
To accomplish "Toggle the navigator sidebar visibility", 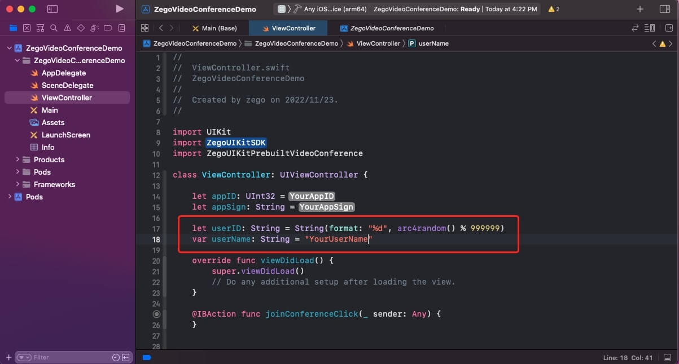I will tap(52, 9).
